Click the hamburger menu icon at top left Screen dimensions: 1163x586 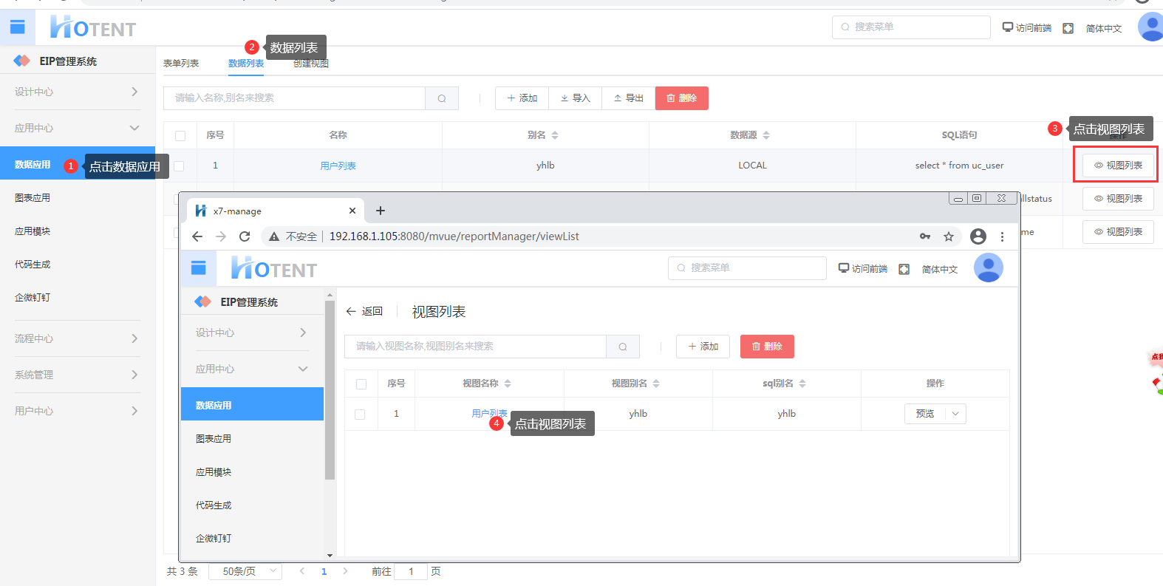18,28
